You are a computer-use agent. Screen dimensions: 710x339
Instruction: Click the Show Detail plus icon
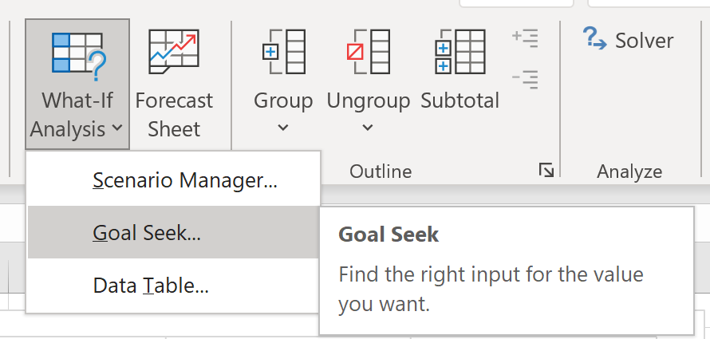(x=525, y=38)
